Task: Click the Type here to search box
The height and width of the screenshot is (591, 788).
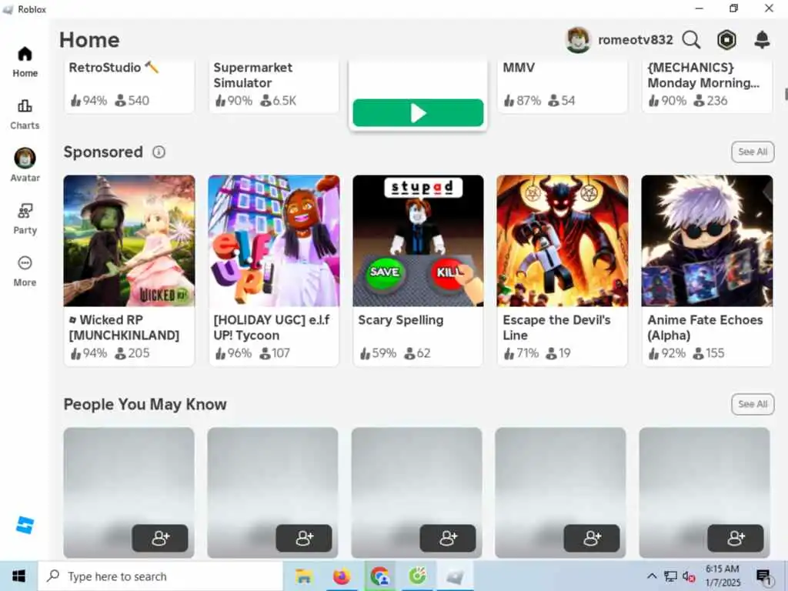Action: [160, 576]
